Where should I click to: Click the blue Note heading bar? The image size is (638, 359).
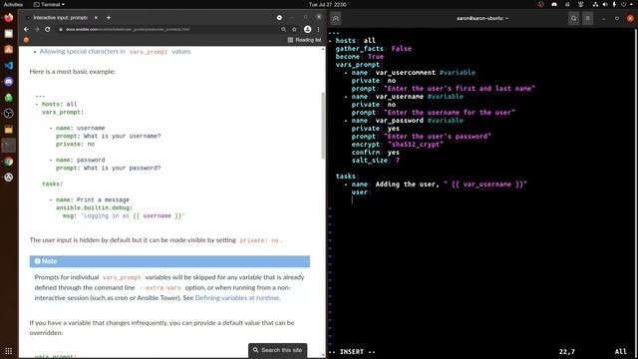[169, 261]
